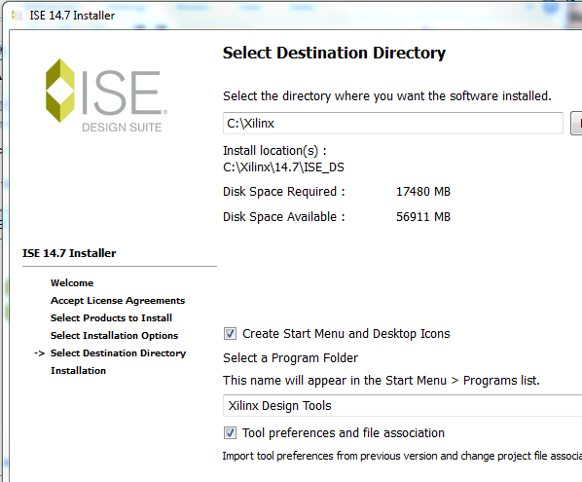Click the C:\Xilinx destination directory field
582x482 pixels.
point(392,123)
